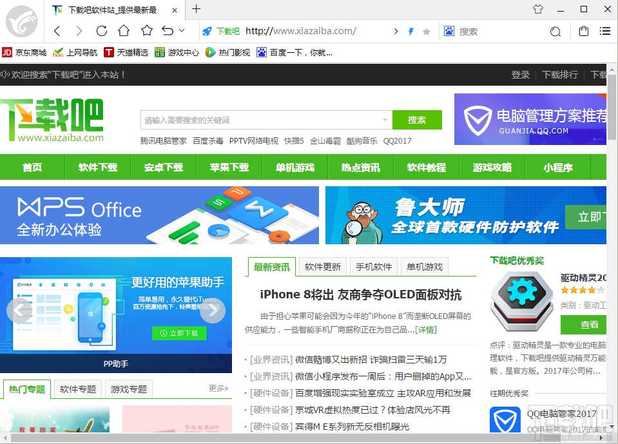Viewport: 618px width, 444px height.
Task: Click the address bar URL field
Action: [x=301, y=31]
